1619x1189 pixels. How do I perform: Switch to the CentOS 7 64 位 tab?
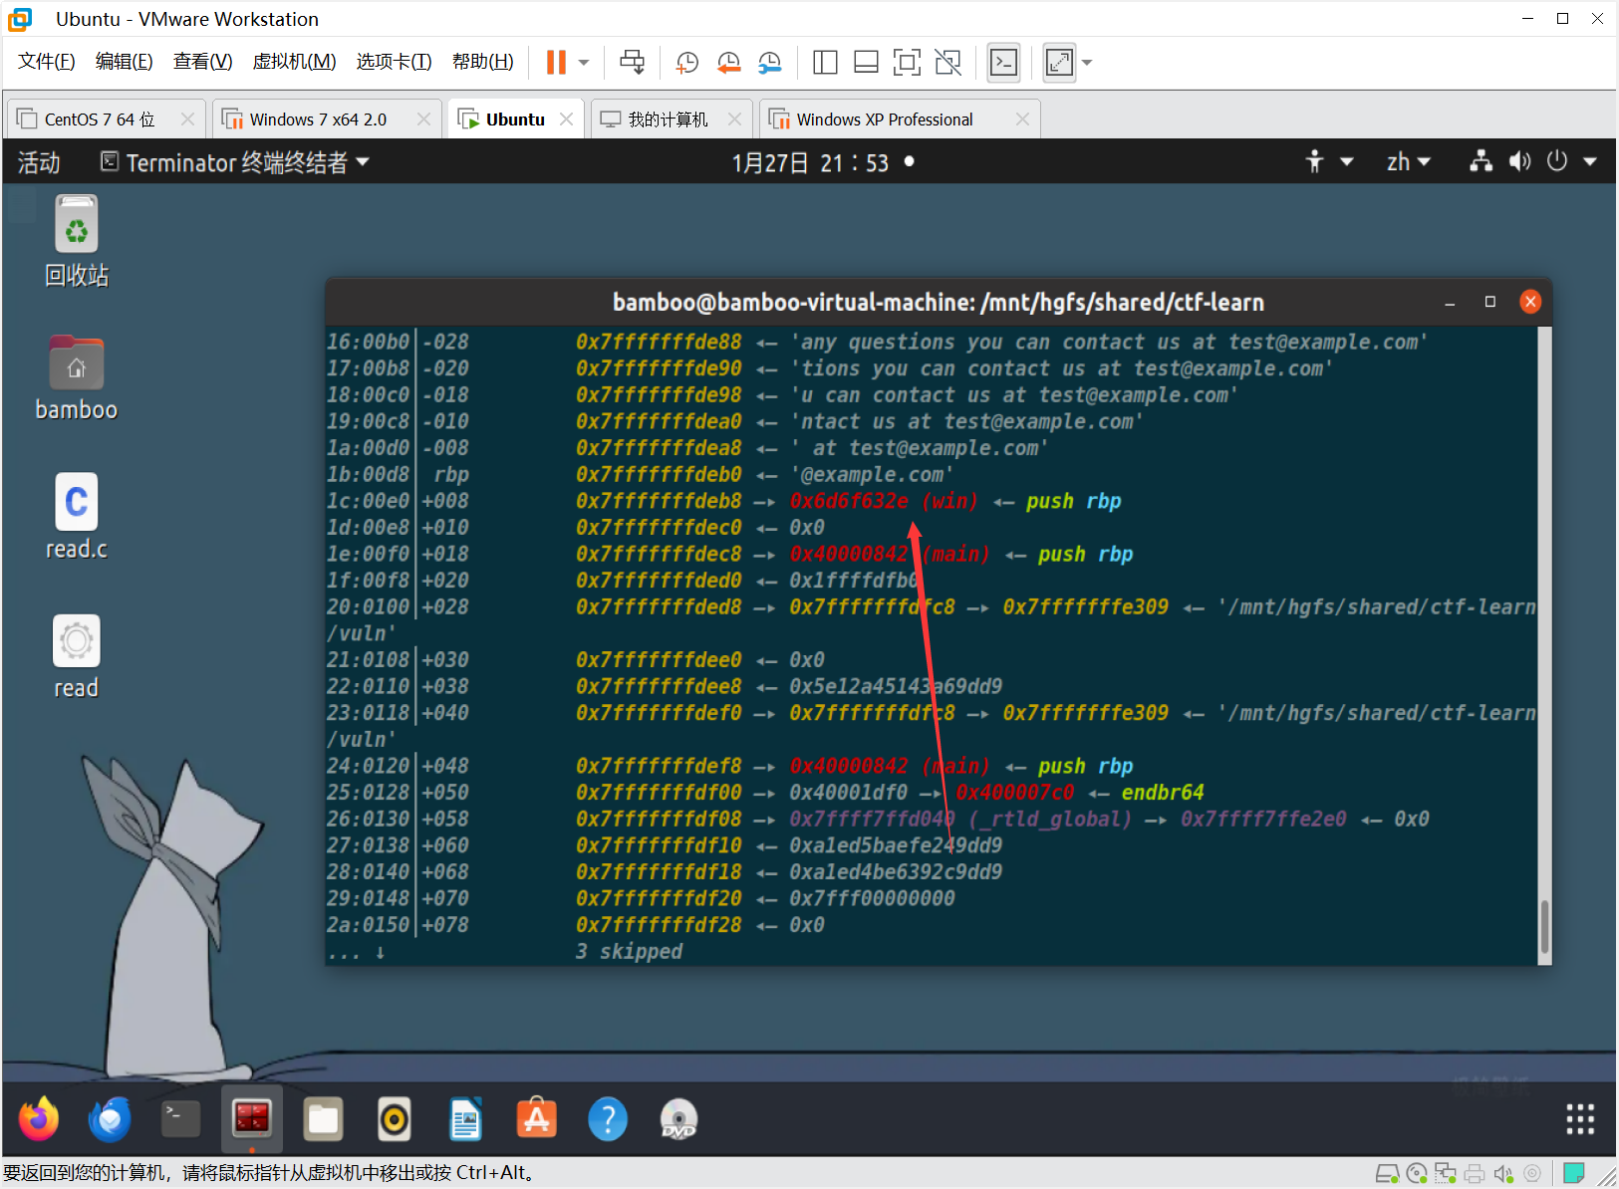(106, 119)
